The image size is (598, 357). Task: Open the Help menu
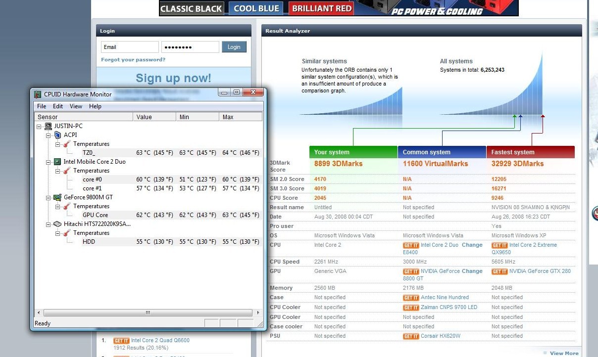(95, 106)
